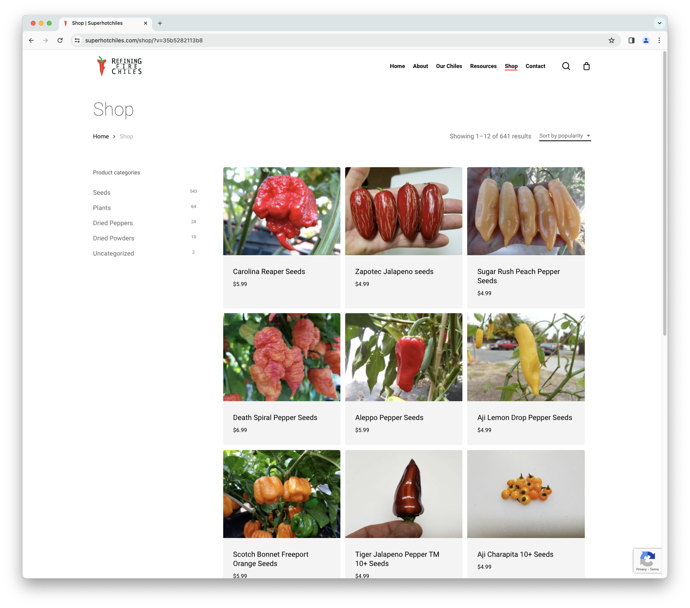This screenshot has width=690, height=608.
Task: Open the side panel icon in Chrome
Action: [x=632, y=40]
